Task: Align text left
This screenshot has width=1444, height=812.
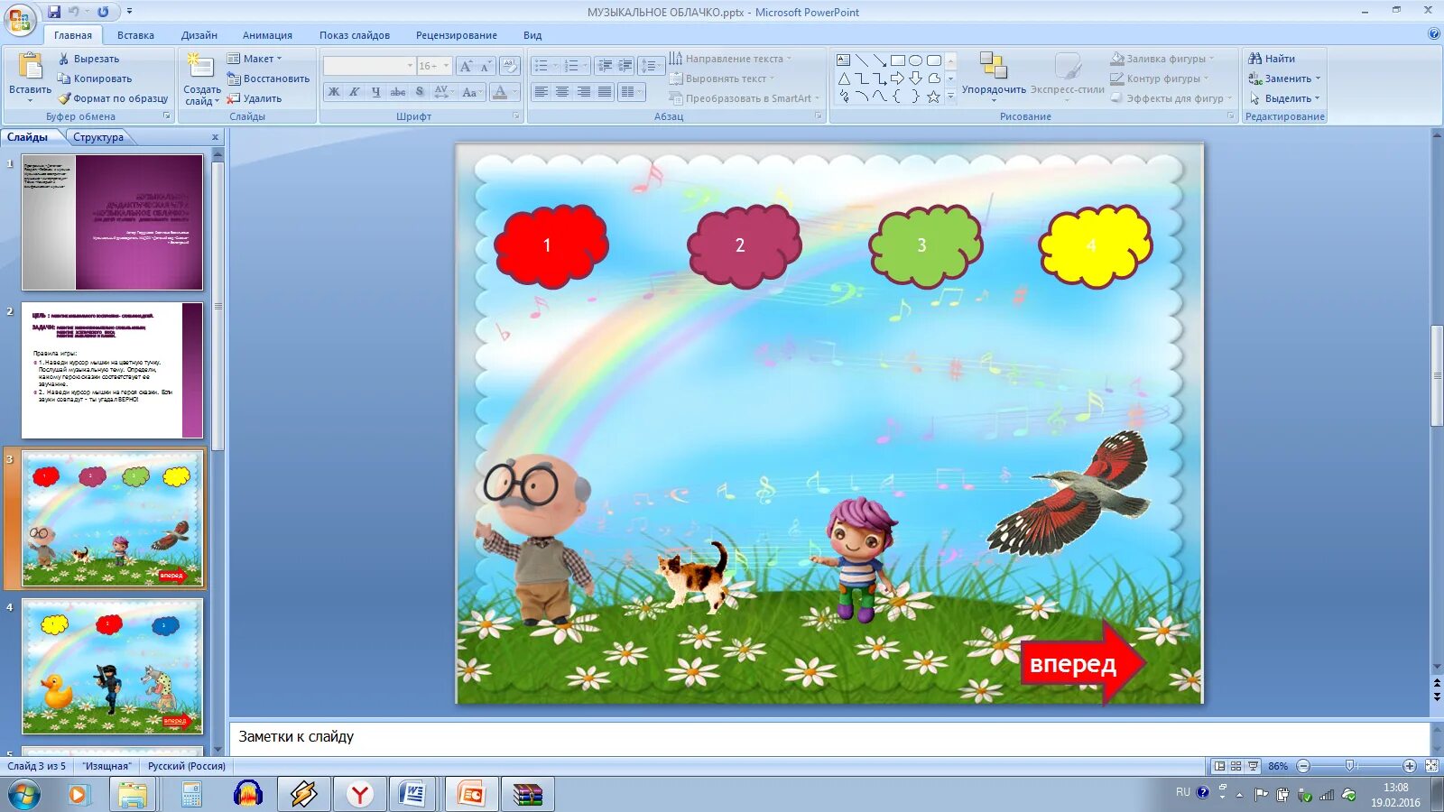Action: coord(541,92)
